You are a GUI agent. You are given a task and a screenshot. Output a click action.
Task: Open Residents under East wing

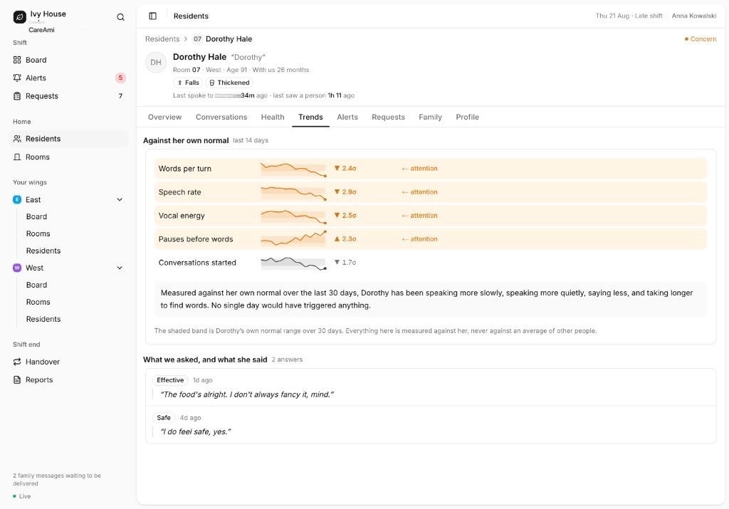pos(43,251)
